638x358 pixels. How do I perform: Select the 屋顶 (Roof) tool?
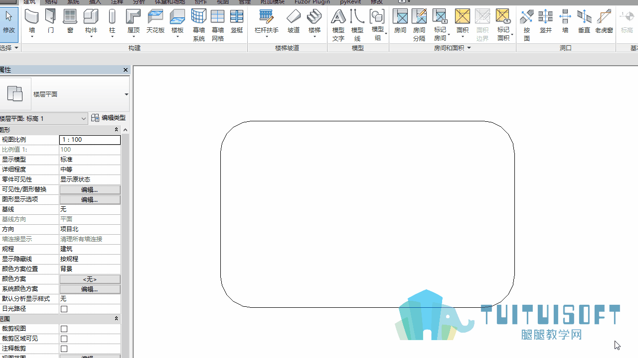pyautogui.click(x=134, y=22)
